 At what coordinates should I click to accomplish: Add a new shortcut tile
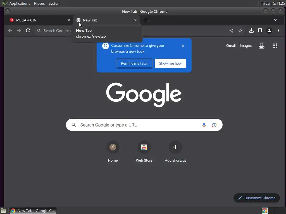click(x=175, y=152)
